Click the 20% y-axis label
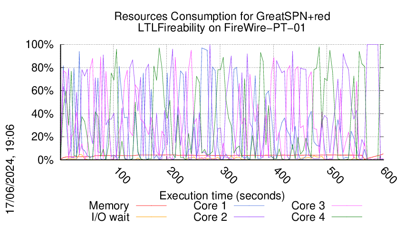The width and height of the screenshot is (404, 226). (x=42, y=137)
